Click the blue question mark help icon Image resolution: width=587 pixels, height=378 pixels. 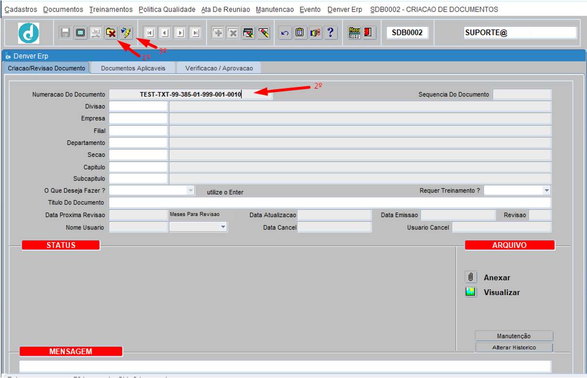tap(331, 33)
